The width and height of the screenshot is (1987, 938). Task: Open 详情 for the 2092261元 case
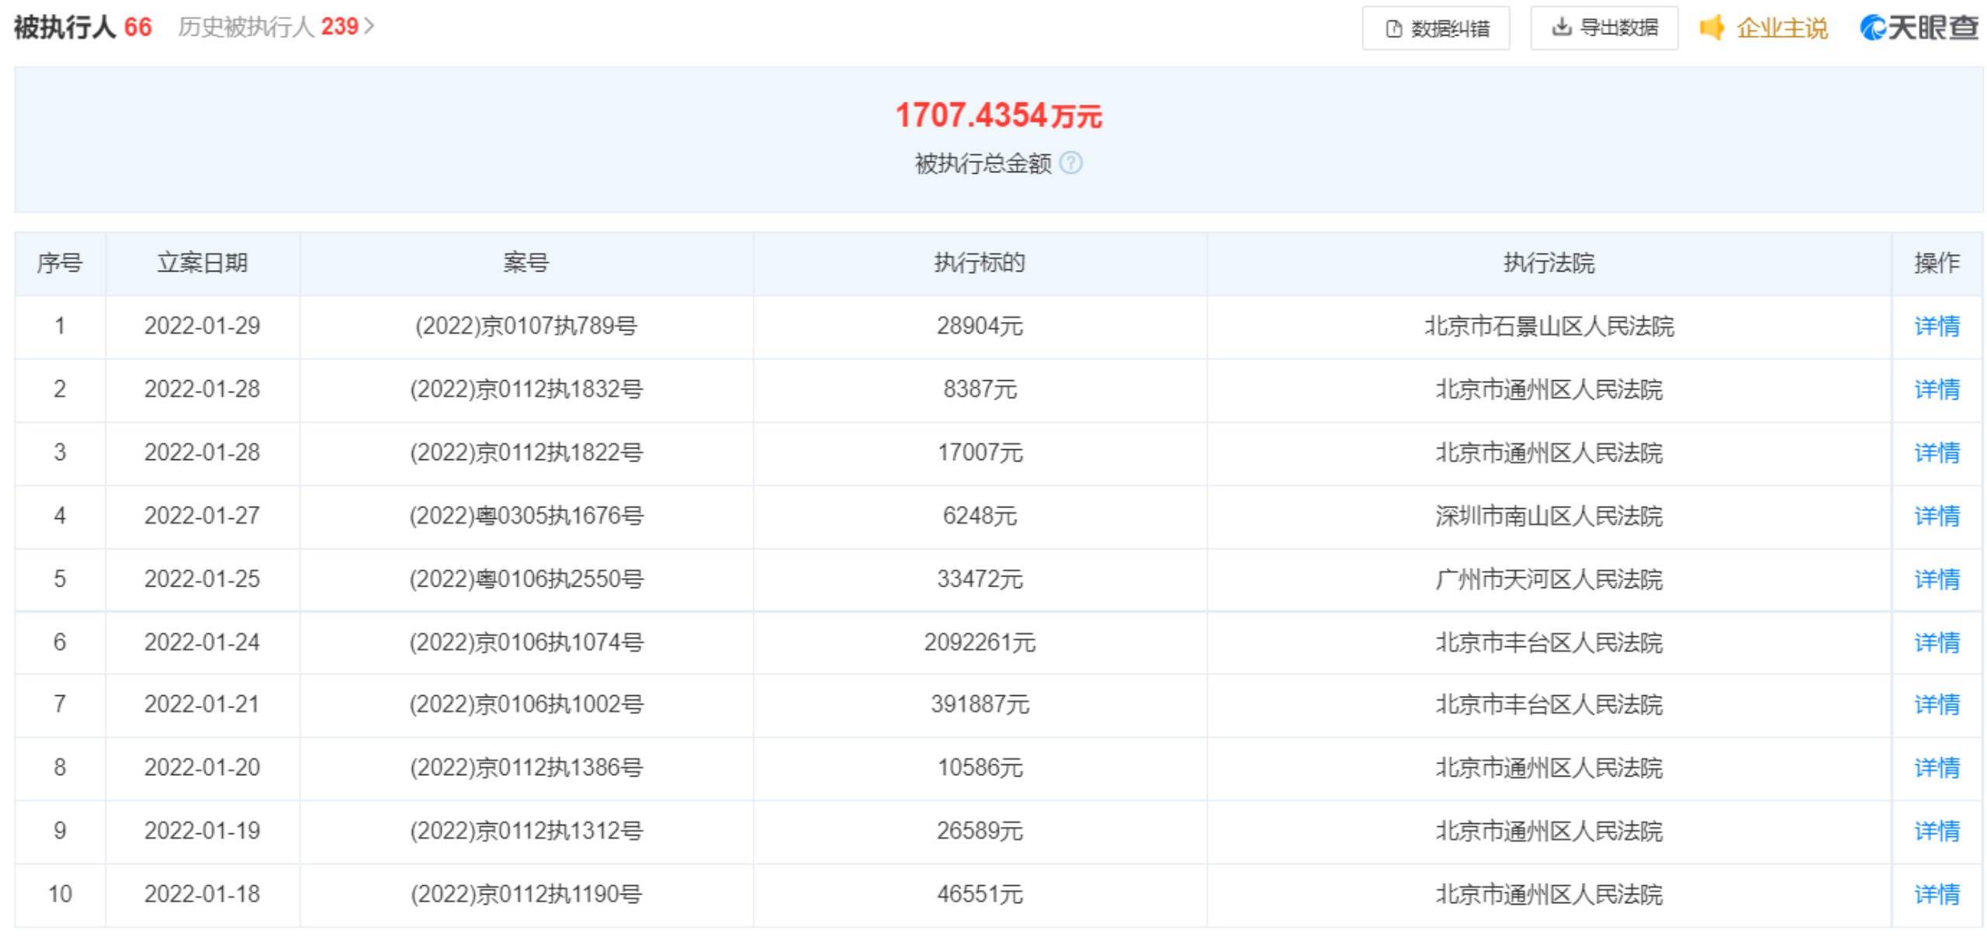(x=1936, y=642)
